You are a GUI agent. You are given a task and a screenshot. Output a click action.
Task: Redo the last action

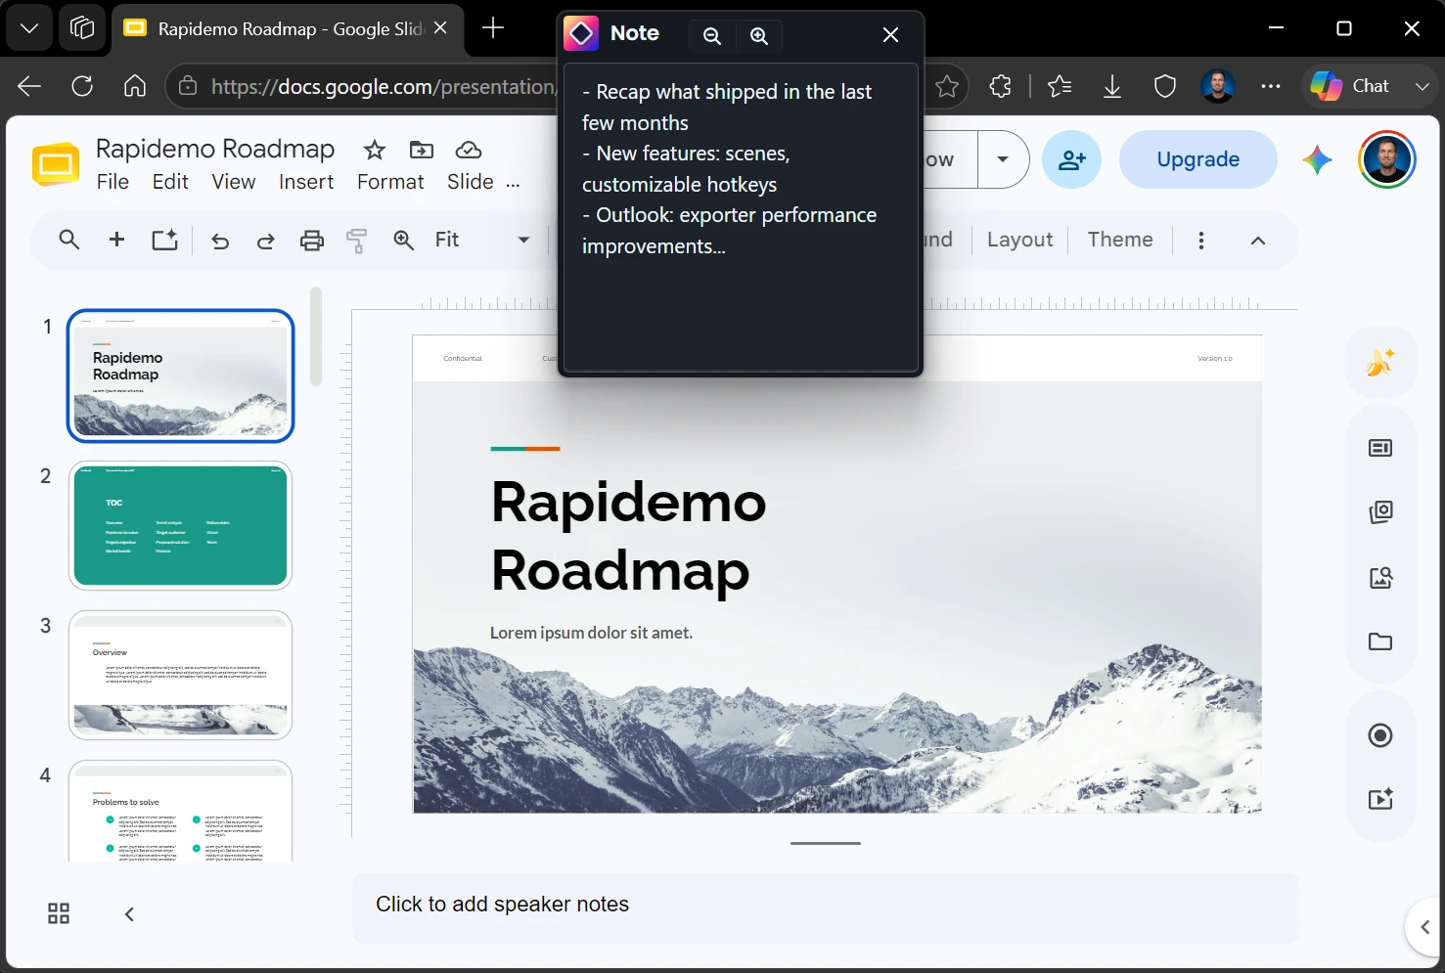click(265, 241)
